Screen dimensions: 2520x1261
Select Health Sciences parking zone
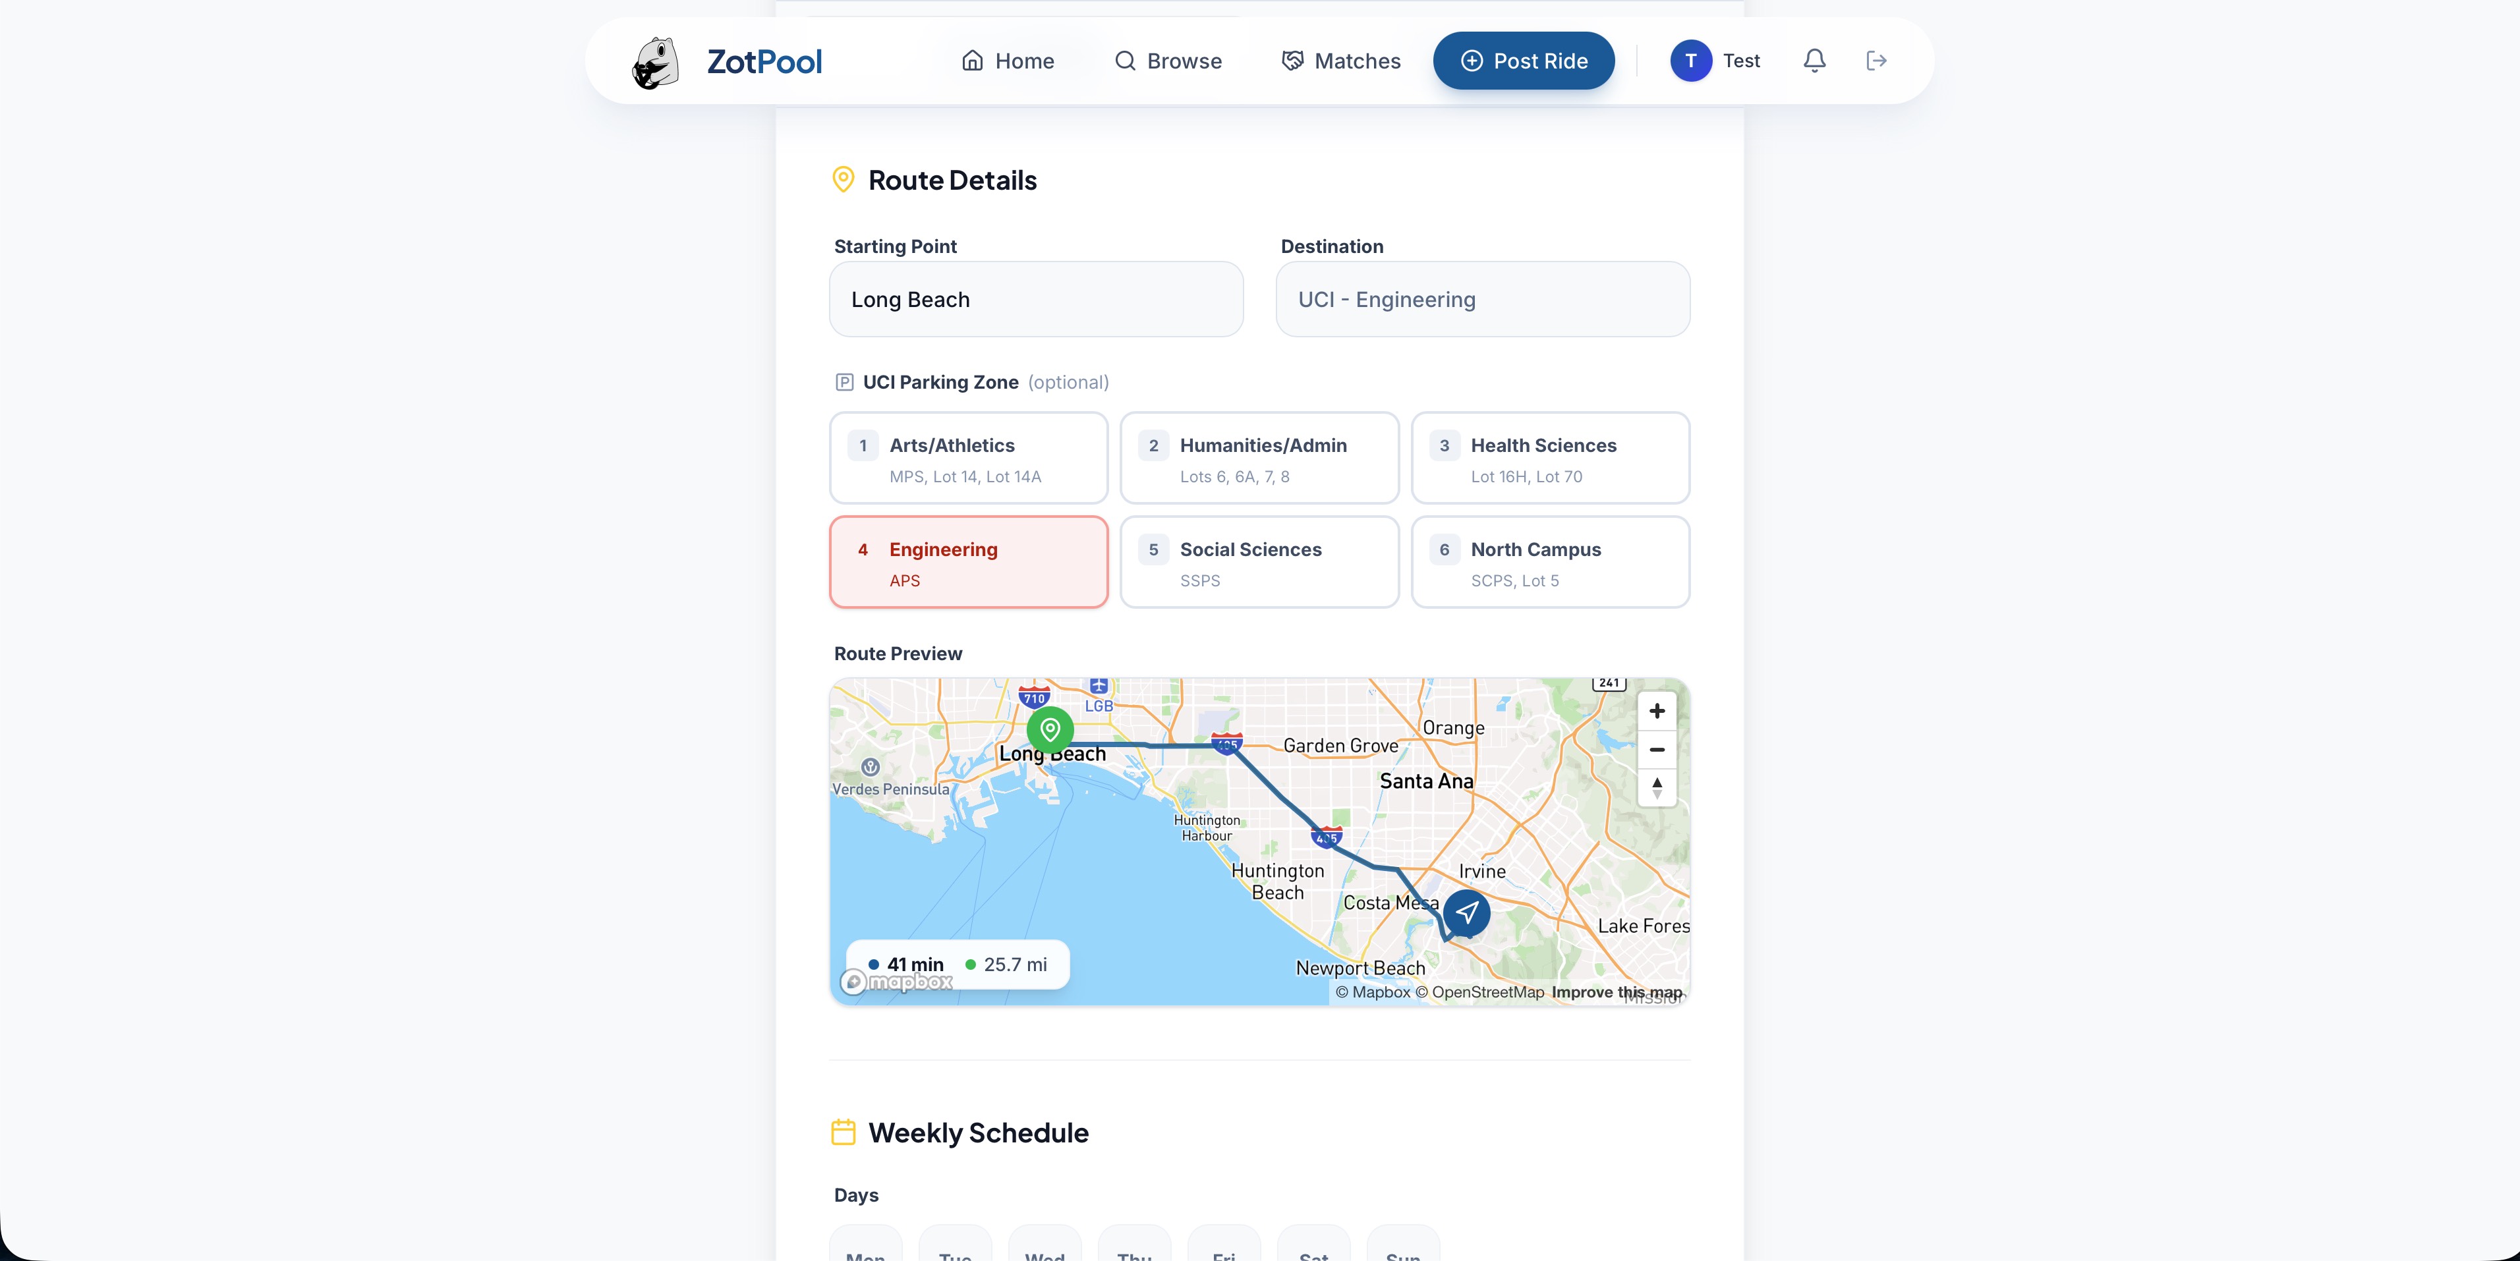[x=1549, y=458]
